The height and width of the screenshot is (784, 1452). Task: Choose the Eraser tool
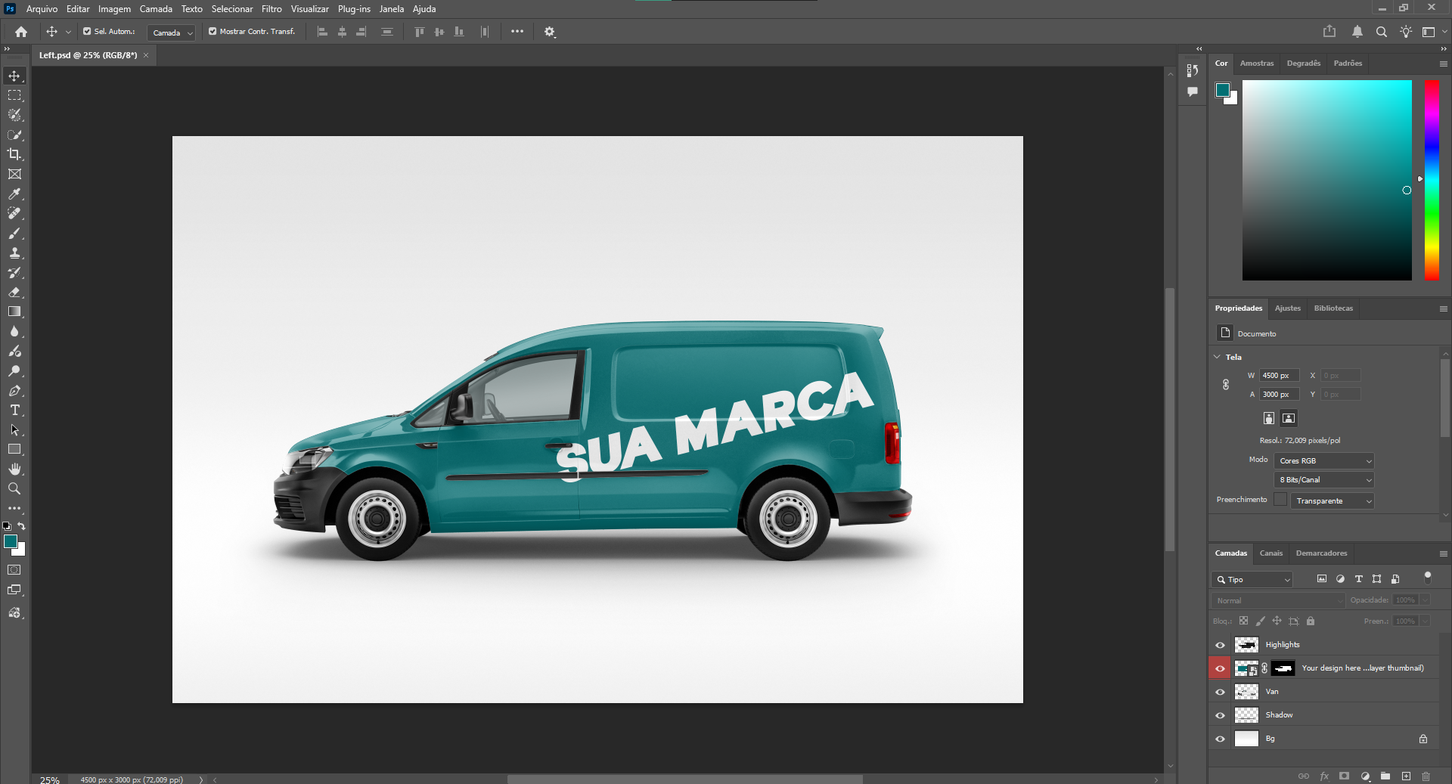pos(14,293)
